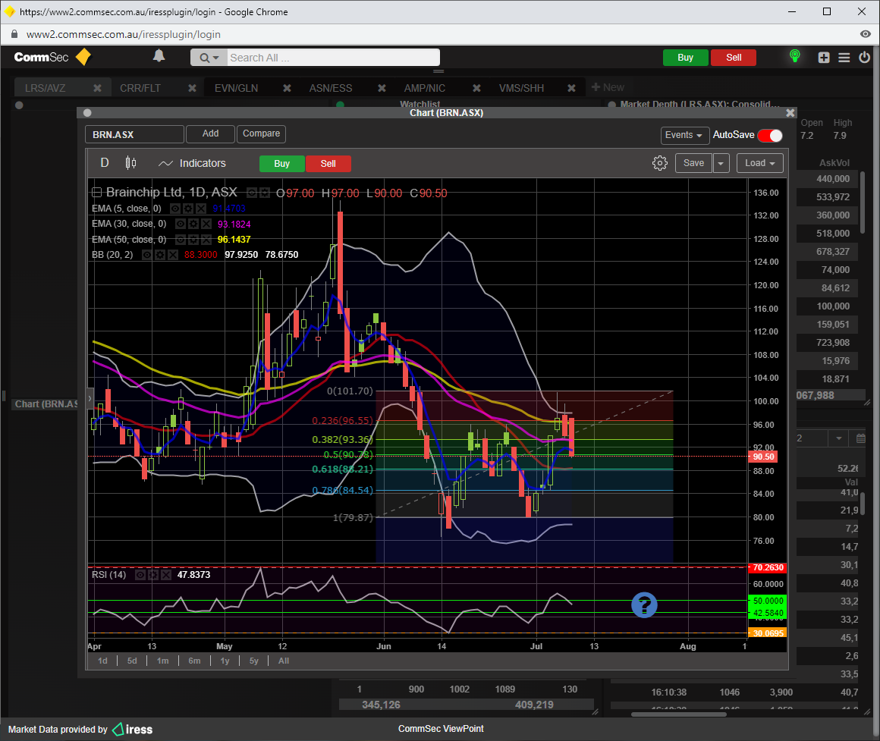Click the blue help question mark
This screenshot has width=880, height=741.
click(x=644, y=604)
